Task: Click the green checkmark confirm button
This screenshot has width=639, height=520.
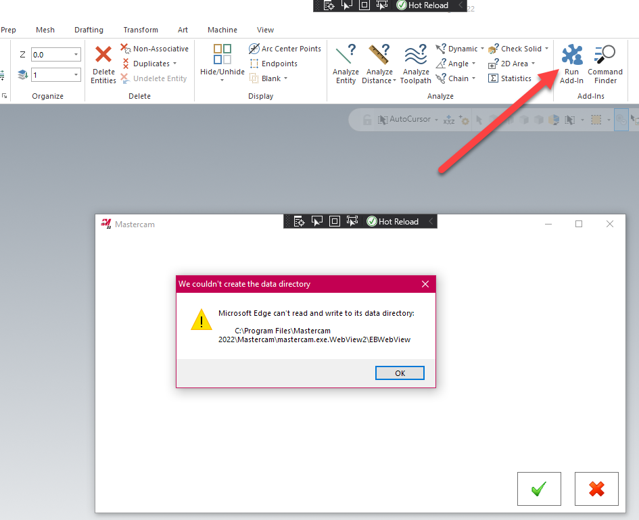Action: pyautogui.click(x=539, y=488)
